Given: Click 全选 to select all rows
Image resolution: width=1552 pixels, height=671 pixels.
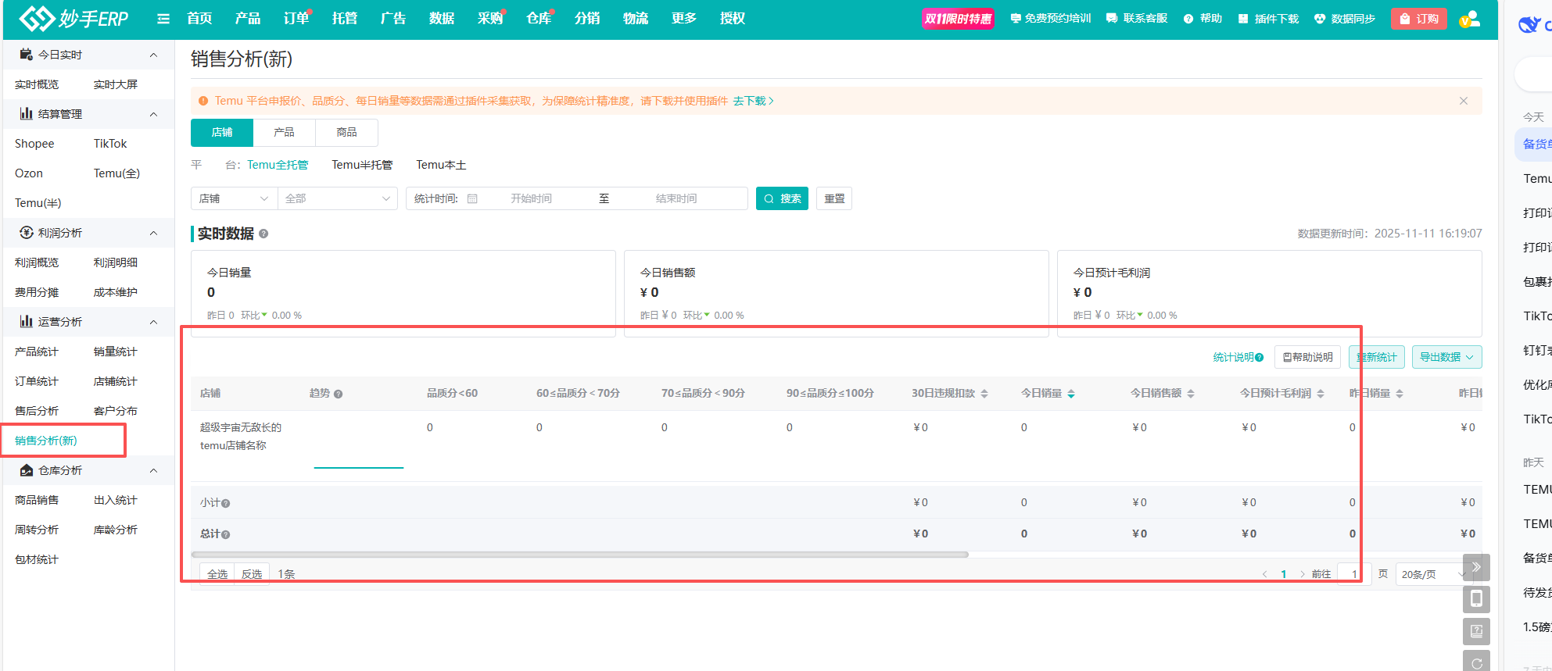Looking at the screenshot, I should click(217, 574).
